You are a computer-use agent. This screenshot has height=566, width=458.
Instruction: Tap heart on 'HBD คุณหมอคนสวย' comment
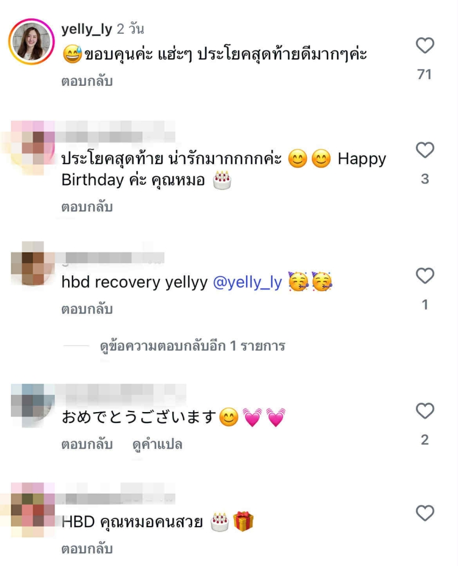point(425,513)
